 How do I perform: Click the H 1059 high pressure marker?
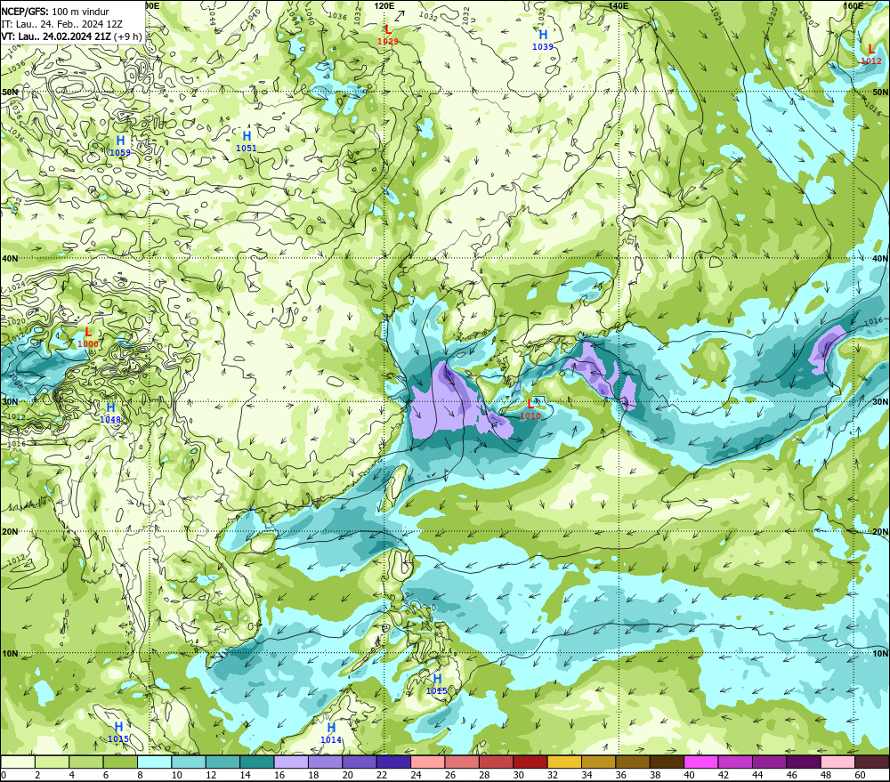[120, 145]
